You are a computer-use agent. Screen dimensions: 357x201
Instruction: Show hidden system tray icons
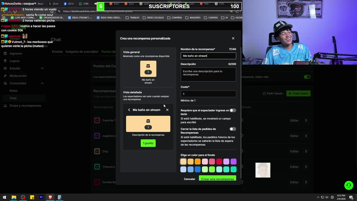pos(318,197)
